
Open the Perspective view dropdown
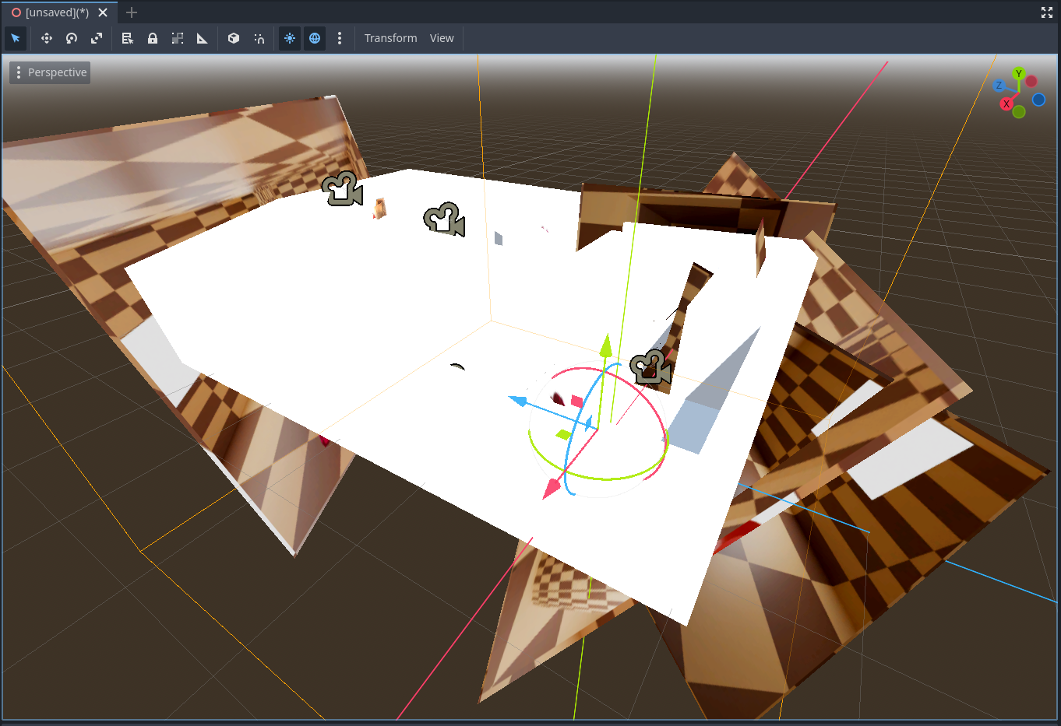(x=49, y=72)
